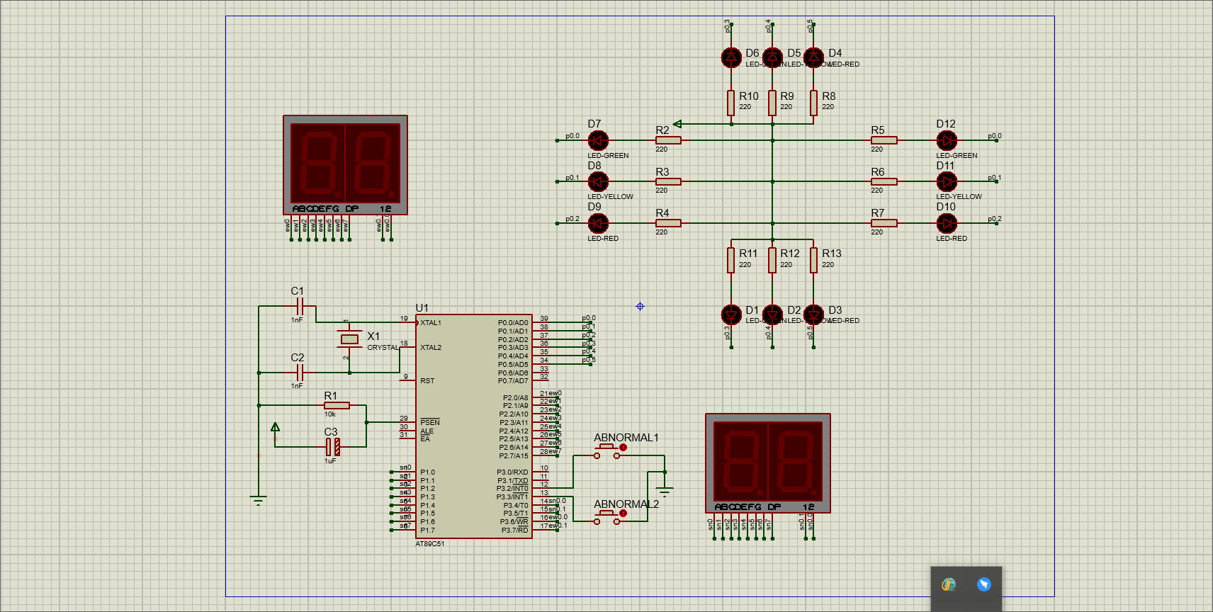Click the LED-RED label under D10
The width and height of the screenshot is (1213, 612).
click(x=952, y=239)
